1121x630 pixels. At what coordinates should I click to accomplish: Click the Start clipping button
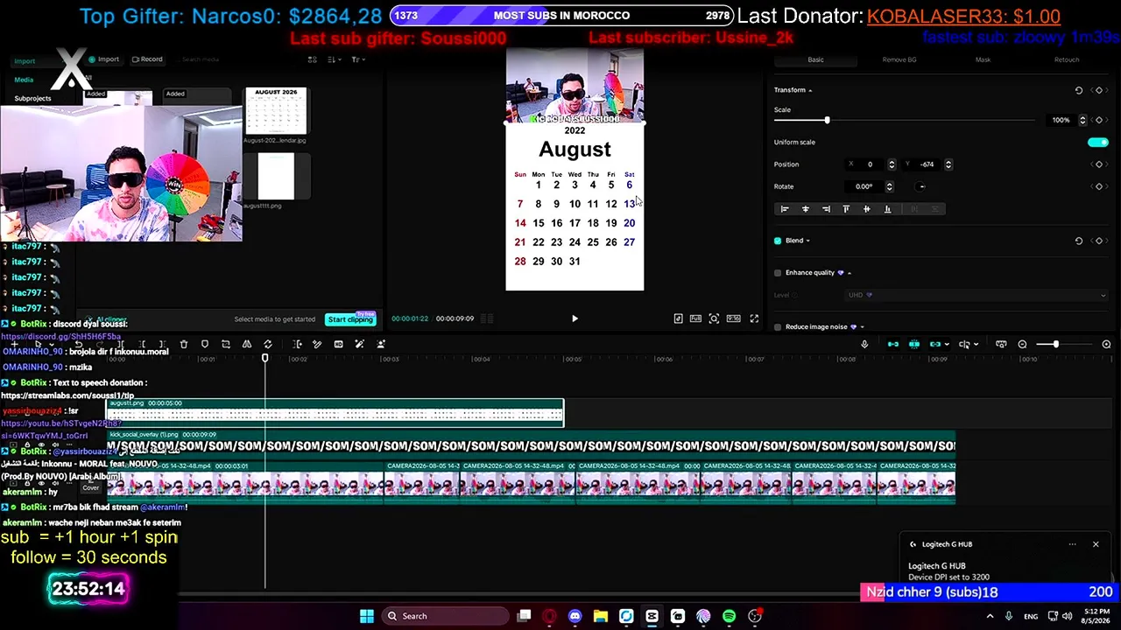point(350,319)
